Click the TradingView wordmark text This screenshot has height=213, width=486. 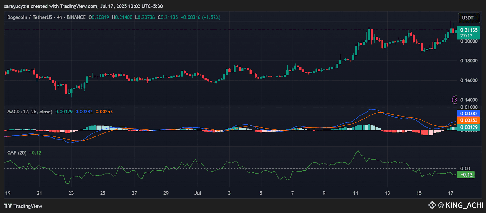(x=28, y=206)
